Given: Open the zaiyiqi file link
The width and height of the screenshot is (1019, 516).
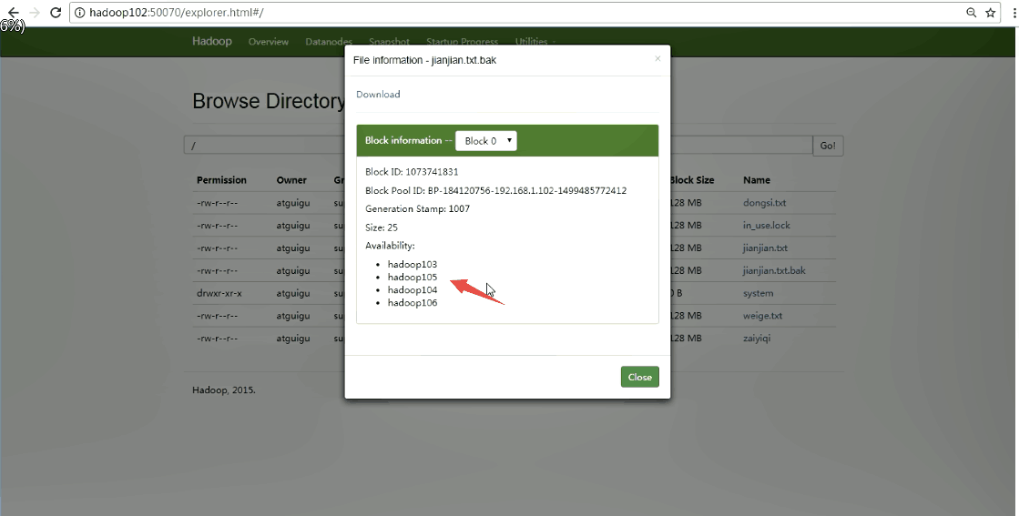Looking at the screenshot, I should [757, 339].
